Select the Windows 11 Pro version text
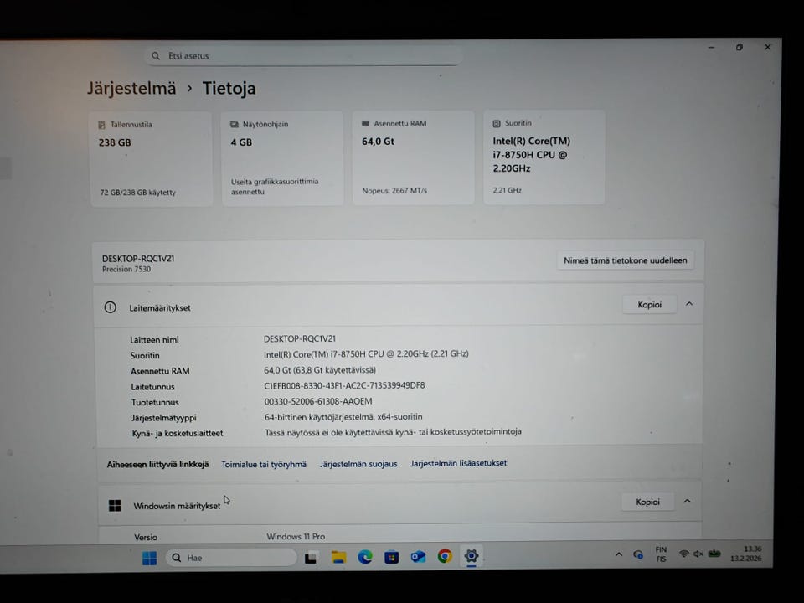804x603 pixels. click(296, 536)
